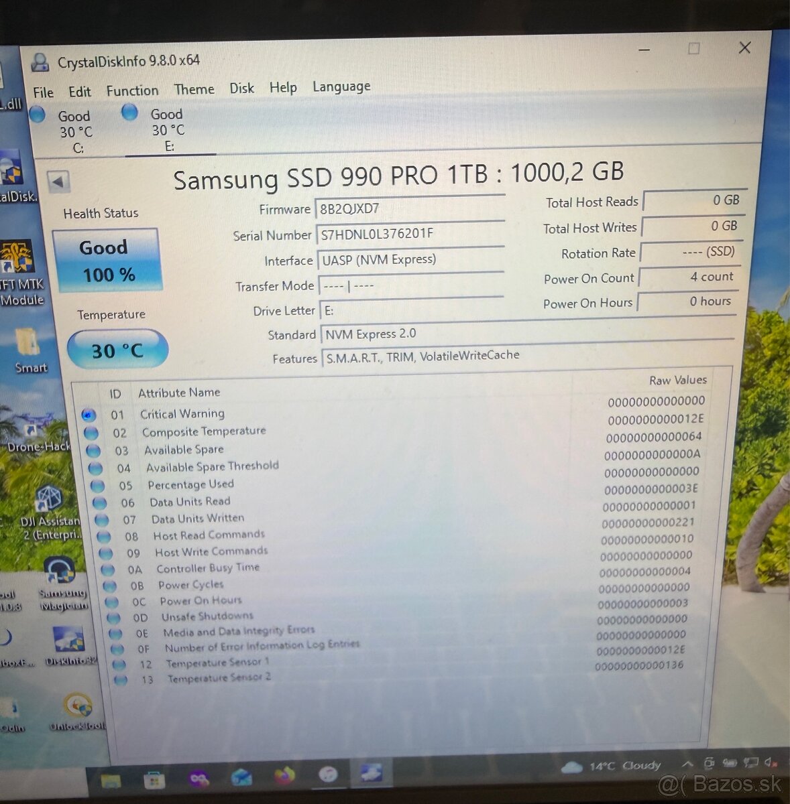790x804 pixels.
Task: Open the 14°C Cloudy weather widget
Action: [611, 766]
